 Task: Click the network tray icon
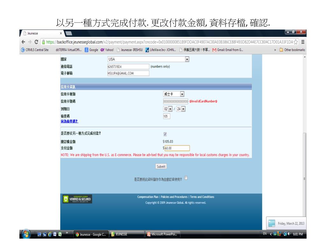pyautogui.click(x=285, y=234)
